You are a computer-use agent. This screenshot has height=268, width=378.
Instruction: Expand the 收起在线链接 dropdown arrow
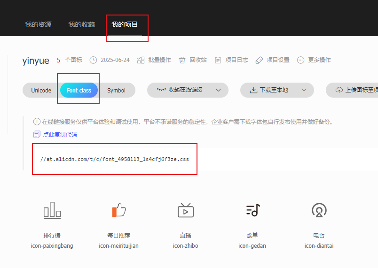click(219, 90)
